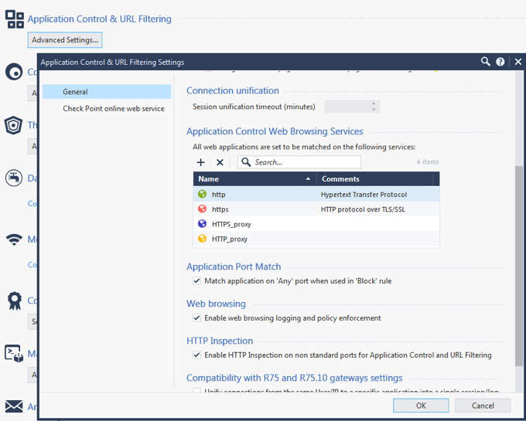The image size is (526, 421).
Task: Toggle Unify connections from same User/IP checkbox
Action: tap(197, 391)
